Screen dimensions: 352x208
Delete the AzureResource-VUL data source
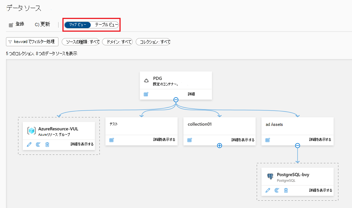pos(47,145)
